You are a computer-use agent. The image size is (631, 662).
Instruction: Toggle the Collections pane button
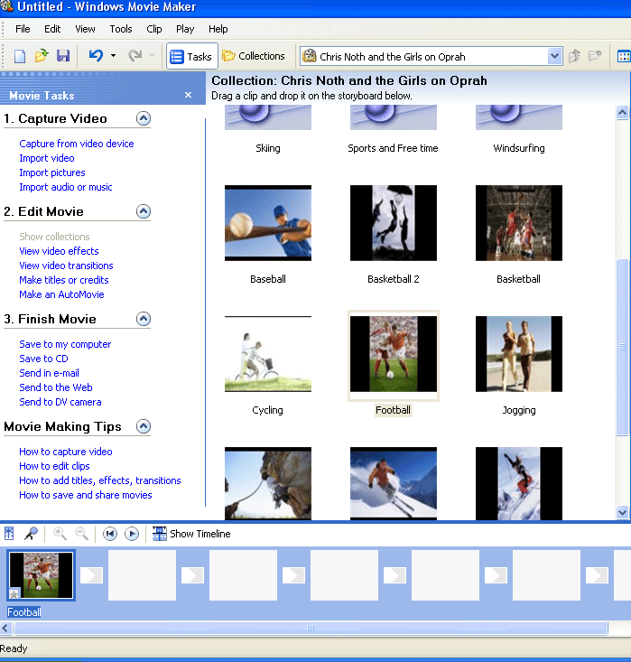tap(254, 56)
